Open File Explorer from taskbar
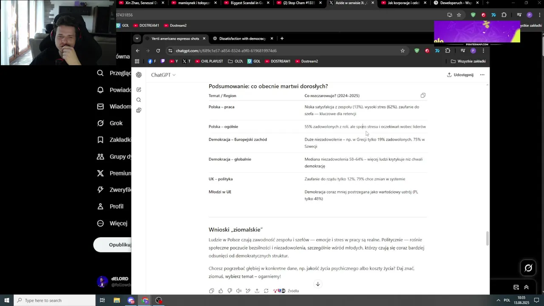Viewport: 544px width, 306px height. pos(117,300)
